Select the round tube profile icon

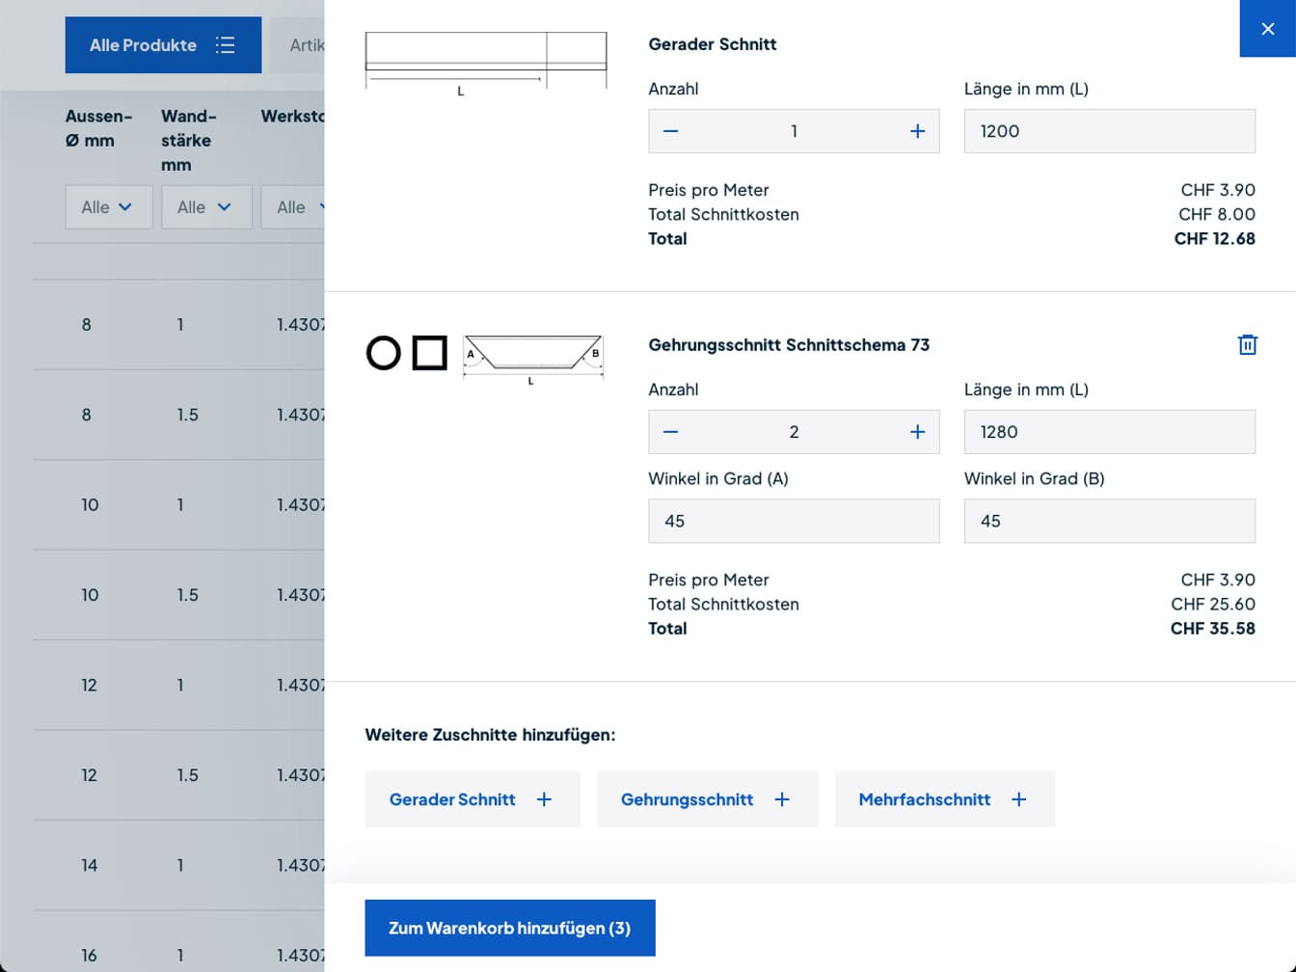pos(383,353)
